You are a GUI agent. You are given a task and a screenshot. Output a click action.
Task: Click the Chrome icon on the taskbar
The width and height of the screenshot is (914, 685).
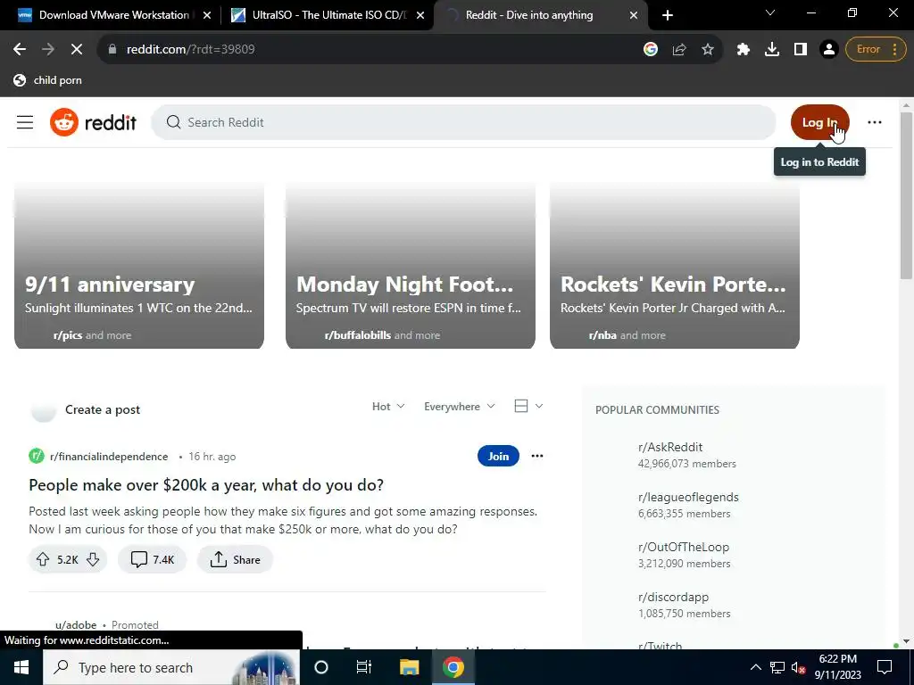453,667
